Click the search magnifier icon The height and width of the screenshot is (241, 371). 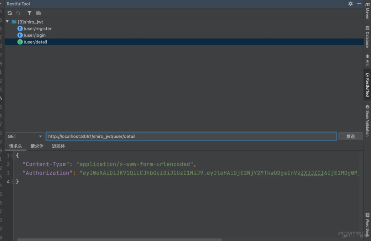[18, 13]
